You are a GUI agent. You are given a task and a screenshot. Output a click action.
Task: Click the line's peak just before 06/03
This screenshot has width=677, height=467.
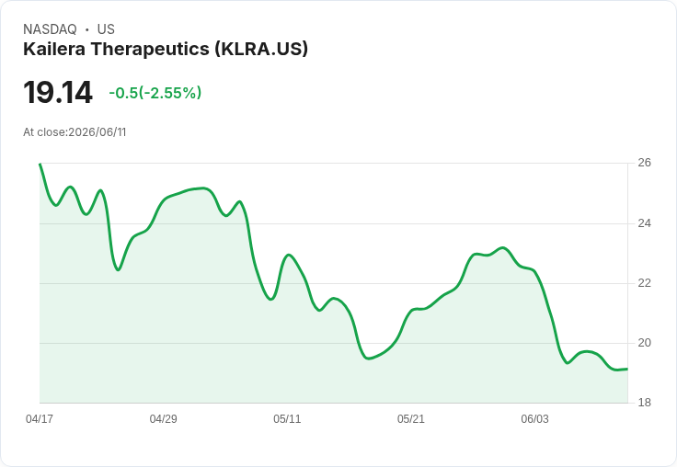point(502,247)
